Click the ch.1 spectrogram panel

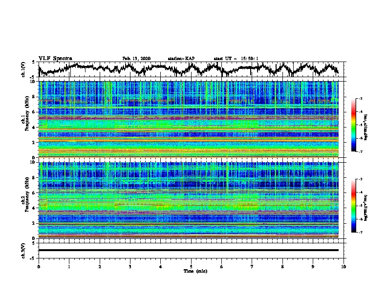[188, 119]
